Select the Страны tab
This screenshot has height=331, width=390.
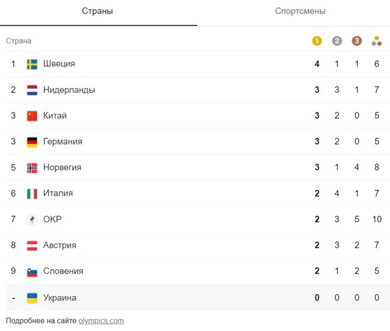(97, 12)
